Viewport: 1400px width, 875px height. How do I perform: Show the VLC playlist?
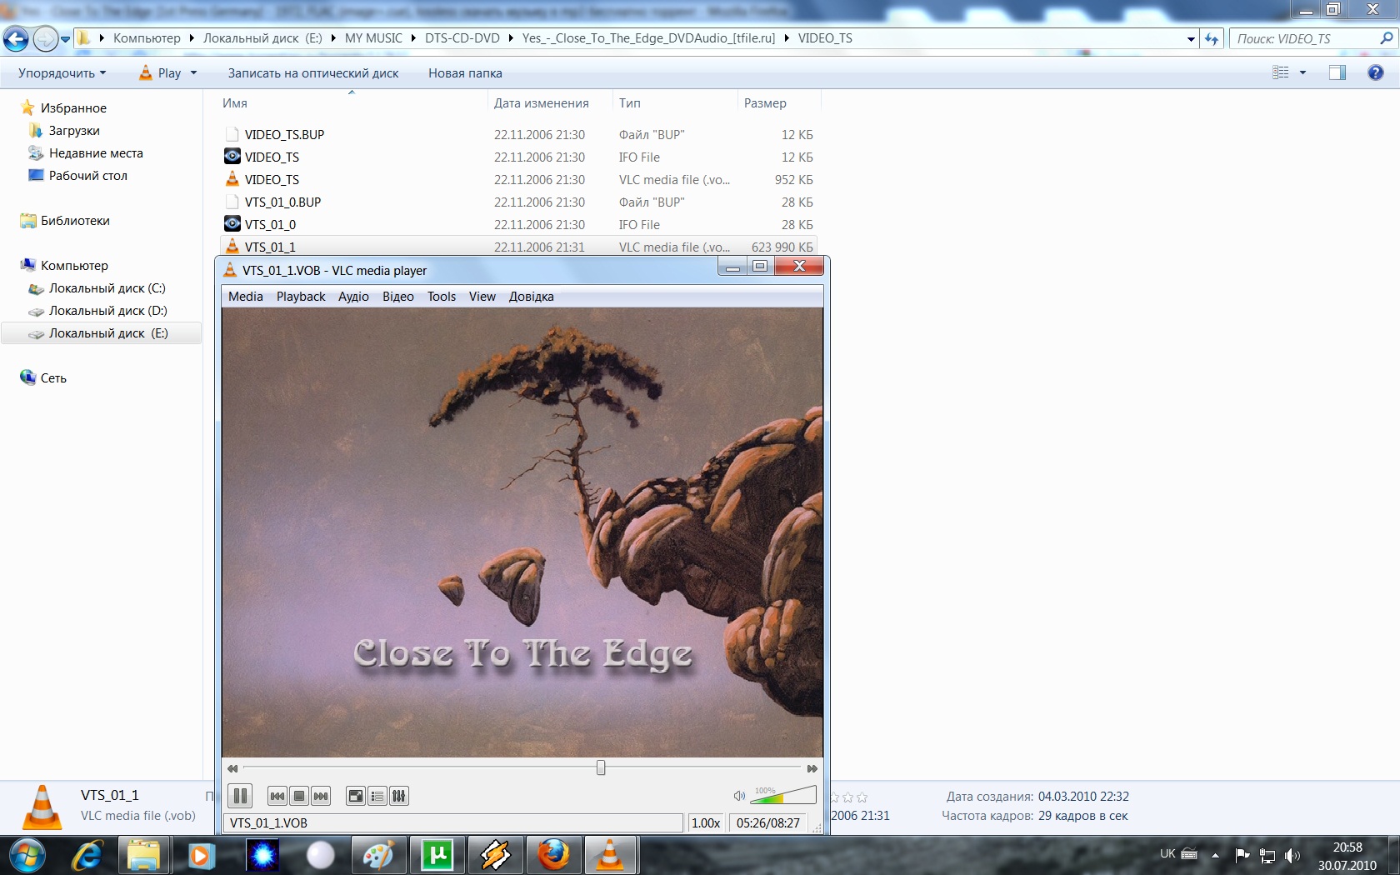click(x=377, y=796)
